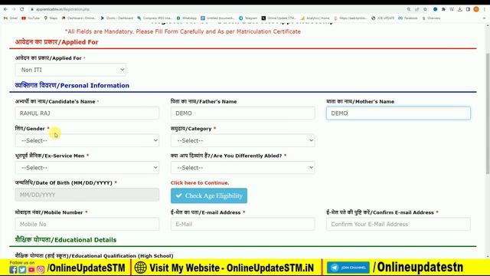490x276 pixels.
Task: Click the Personal Information section heading
Action: coord(72,85)
